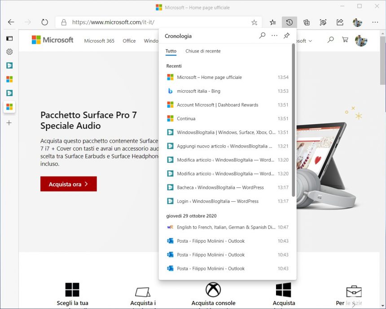Click the Microsoft logo on the page
Screen dimensions: 386x309
[x=53, y=40]
